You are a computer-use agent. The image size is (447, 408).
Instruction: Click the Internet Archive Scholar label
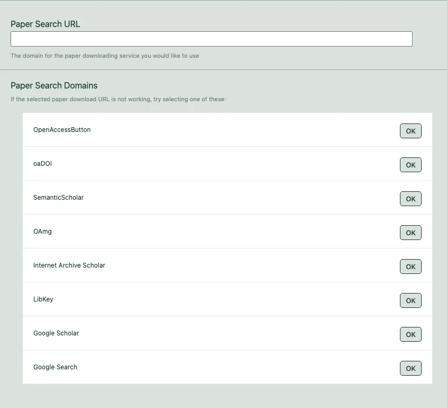pyautogui.click(x=69, y=265)
